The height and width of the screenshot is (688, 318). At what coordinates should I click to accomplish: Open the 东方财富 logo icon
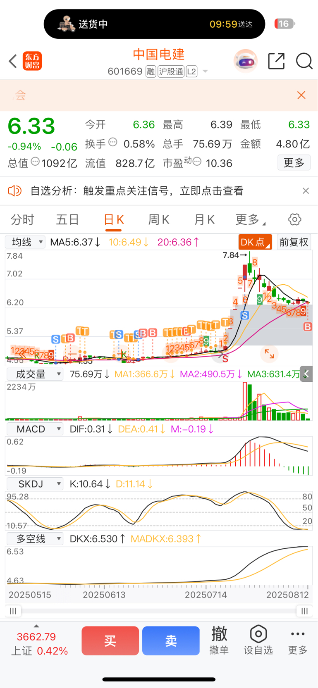[x=32, y=61]
